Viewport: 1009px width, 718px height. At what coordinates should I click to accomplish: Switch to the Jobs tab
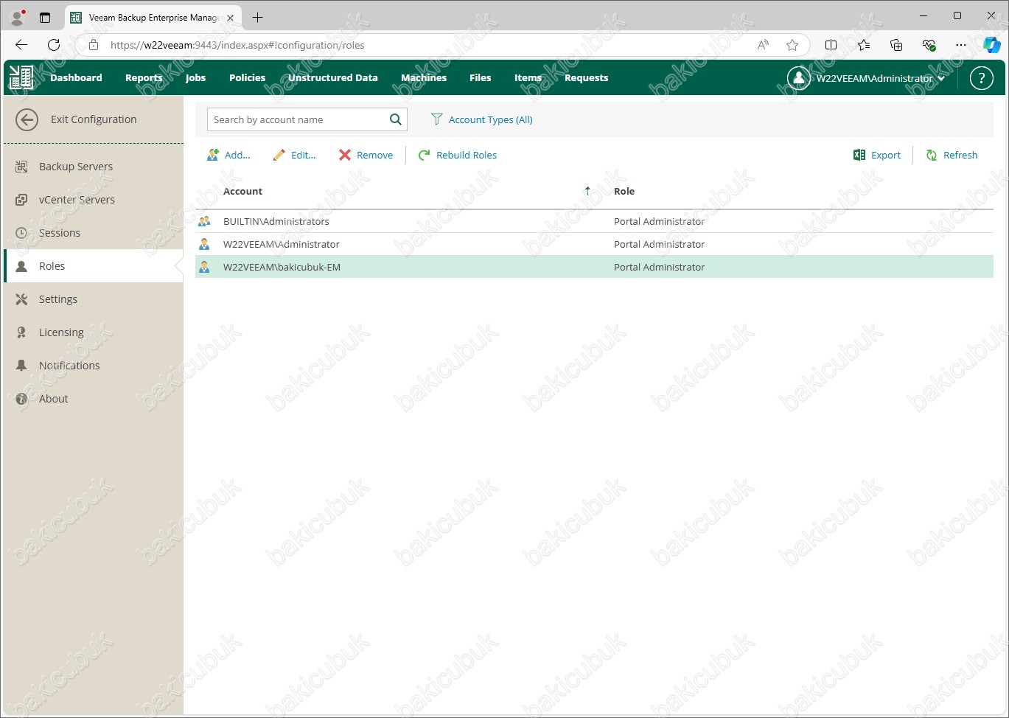click(195, 77)
